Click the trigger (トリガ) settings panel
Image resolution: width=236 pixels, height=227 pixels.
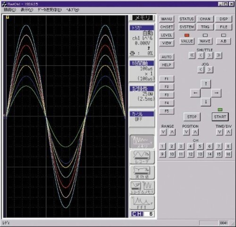pyautogui.click(x=142, y=41)
